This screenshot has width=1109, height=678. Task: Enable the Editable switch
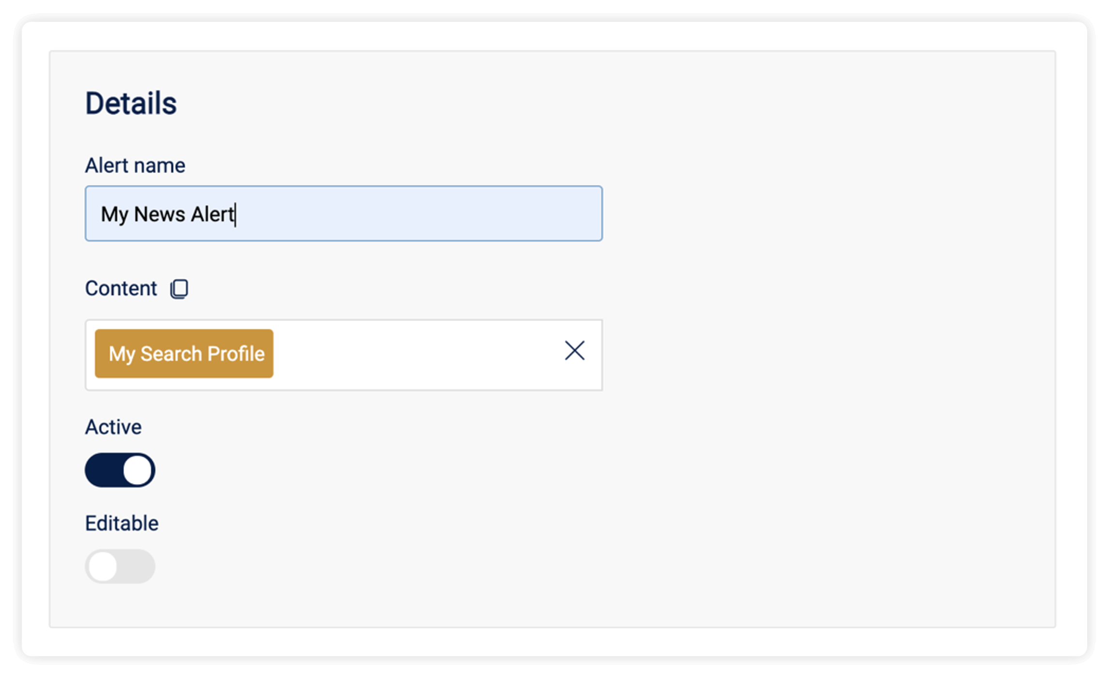[120, 566]
